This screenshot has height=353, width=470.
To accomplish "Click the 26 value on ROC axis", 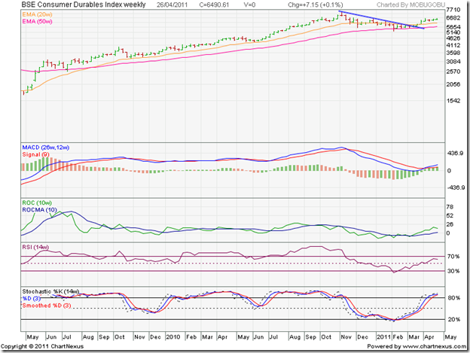I will tap(450, 224).
